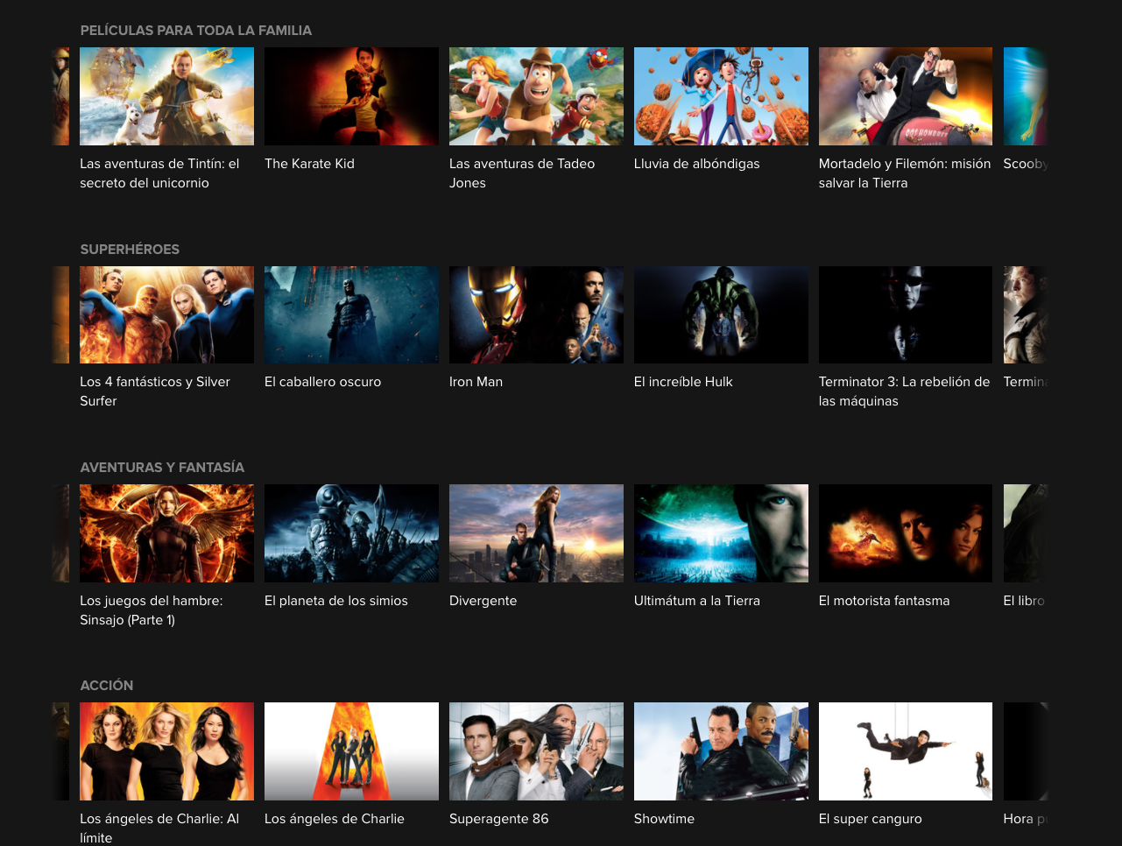Screen dimensions: 1122x846
Task: Open Los 4 fantásticos y Silver Surfer poster
Action: (x=166, y=314)
